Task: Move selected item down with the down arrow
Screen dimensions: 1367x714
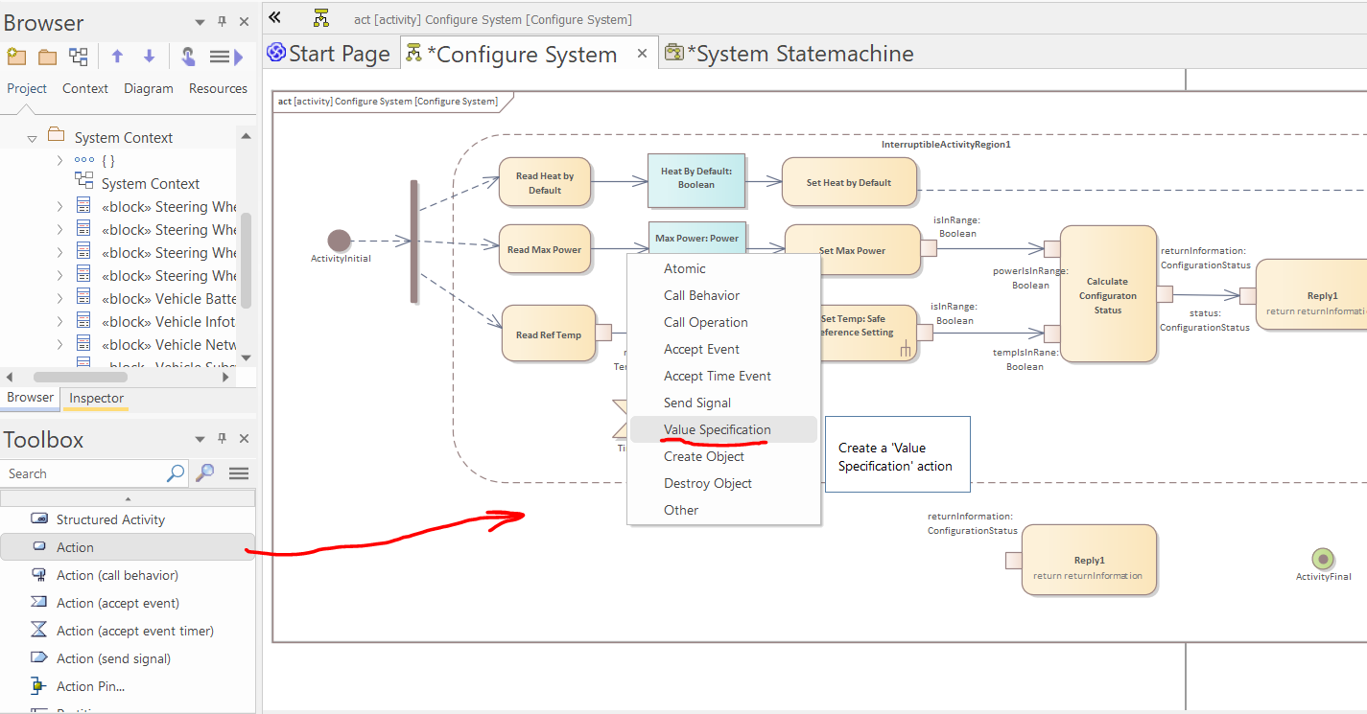Action: [149, 57]
